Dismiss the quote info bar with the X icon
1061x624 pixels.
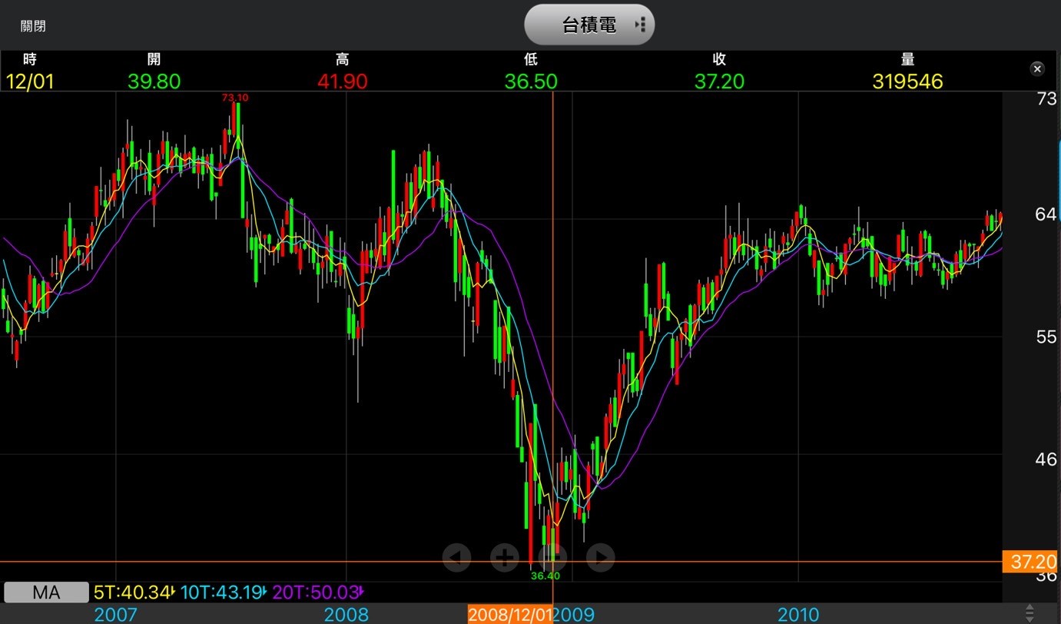tap(1037, 69)
